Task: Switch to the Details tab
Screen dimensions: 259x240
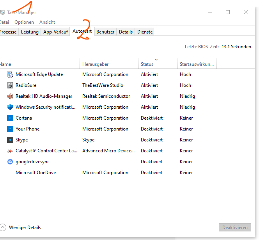Action: pyautogui.click(x=126, y=32)
